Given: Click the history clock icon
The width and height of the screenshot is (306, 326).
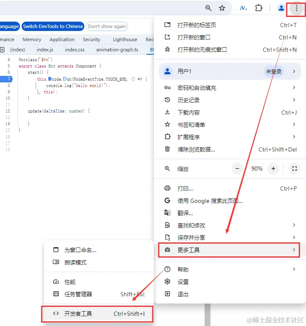Looking at the screenshot, I should coord(167,100).
